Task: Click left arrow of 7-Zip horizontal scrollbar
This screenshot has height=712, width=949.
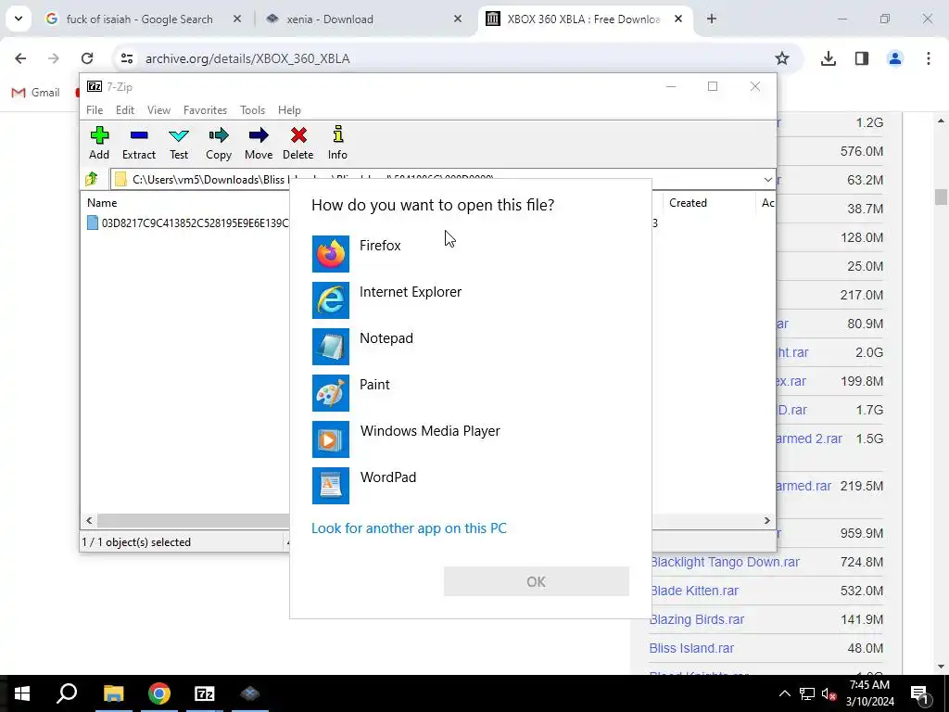Action: (90, 521)
